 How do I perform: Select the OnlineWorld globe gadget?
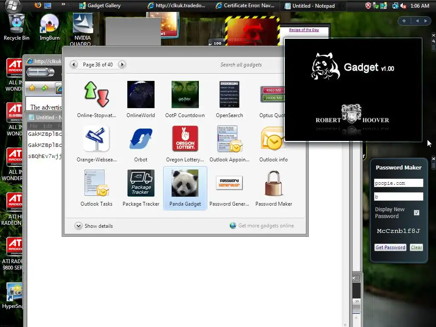click(x=141, y=94)
